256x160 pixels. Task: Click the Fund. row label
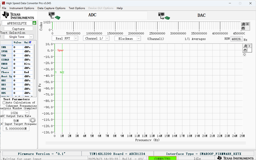[4, 68]
